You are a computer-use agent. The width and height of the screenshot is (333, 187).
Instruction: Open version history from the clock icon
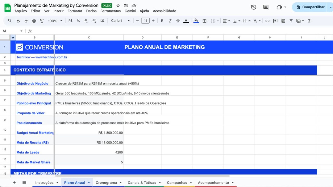pyautogui.click(x=253, y=7)
